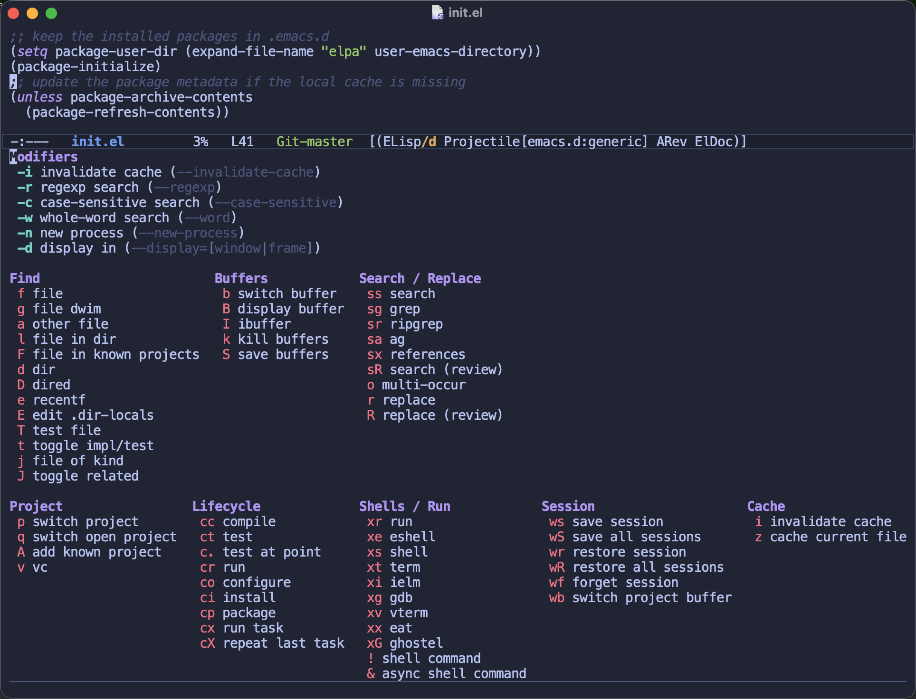Open 'D dired' command
This screenshot has width=916, height=699.
44,385
